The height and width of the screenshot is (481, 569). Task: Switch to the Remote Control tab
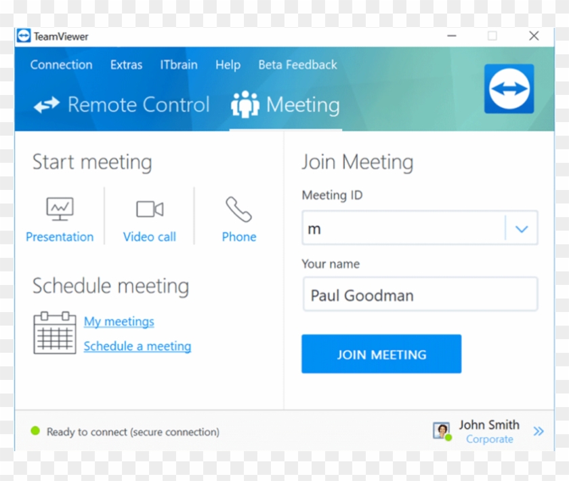coord(122,105)
